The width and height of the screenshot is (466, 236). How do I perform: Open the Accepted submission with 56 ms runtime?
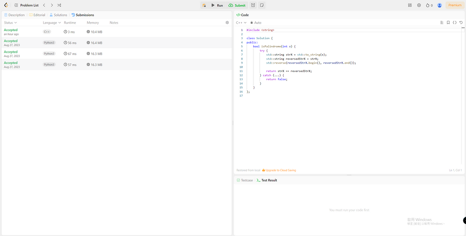tap(116, 43)
